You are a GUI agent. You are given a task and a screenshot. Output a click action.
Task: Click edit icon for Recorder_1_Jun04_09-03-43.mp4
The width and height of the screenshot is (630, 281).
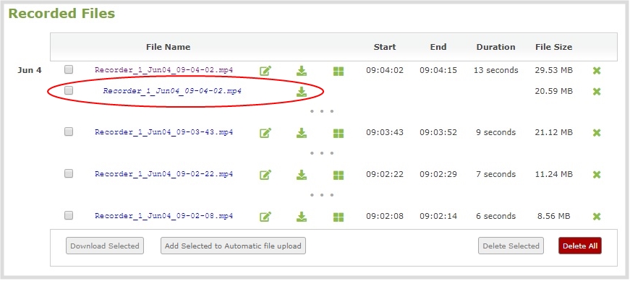click(265, 133)
